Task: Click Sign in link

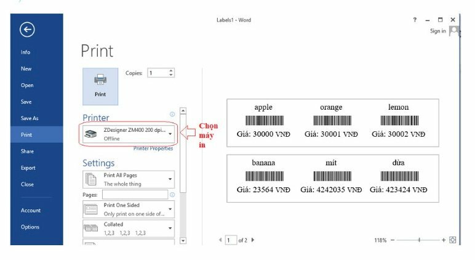Action: pyautogui.click(x=437, y=31)
